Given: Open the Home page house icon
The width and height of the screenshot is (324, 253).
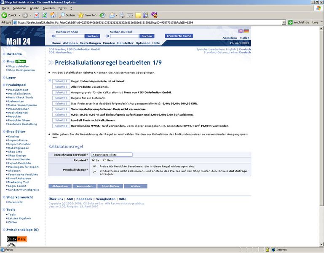Looking at the screenshot, I should pos(53,15).
